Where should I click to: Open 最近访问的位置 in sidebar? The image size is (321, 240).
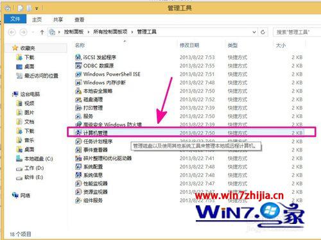pyautogui.click(x=41, y=76)
